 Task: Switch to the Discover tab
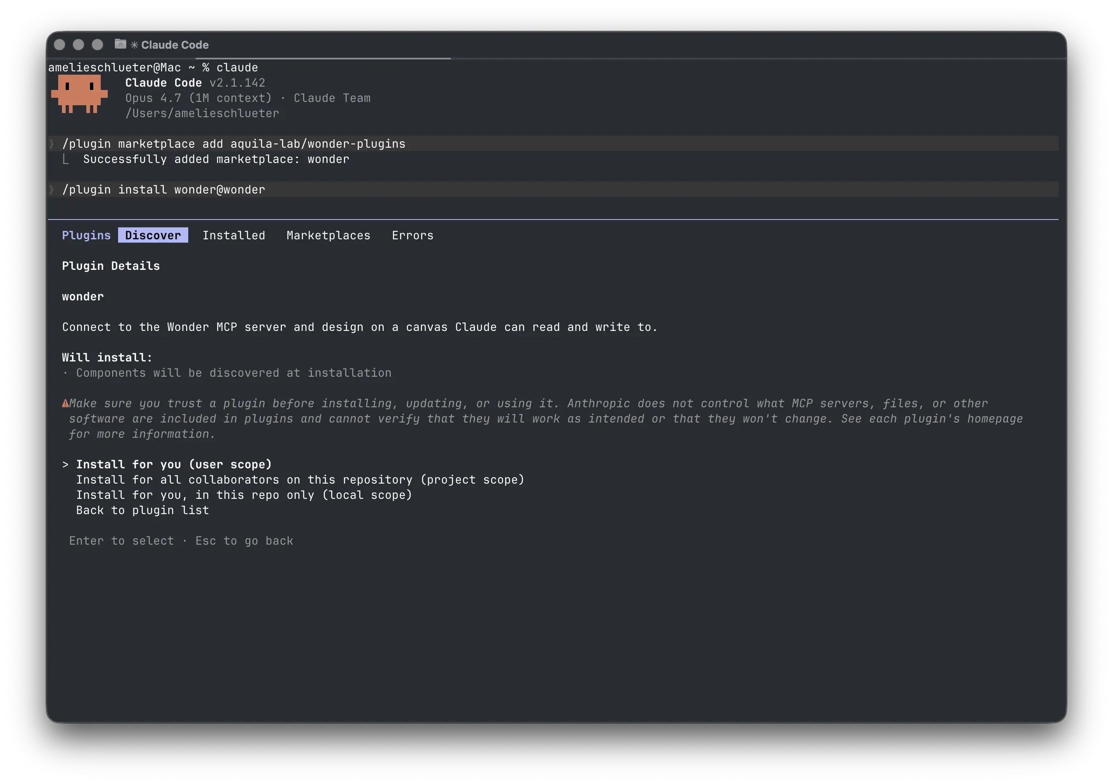[x=153, y=235]
